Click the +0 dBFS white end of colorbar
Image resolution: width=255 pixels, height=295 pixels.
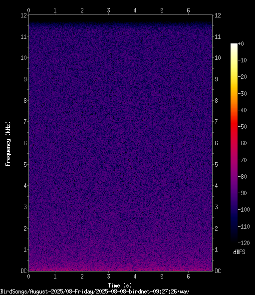coord(234,45)
